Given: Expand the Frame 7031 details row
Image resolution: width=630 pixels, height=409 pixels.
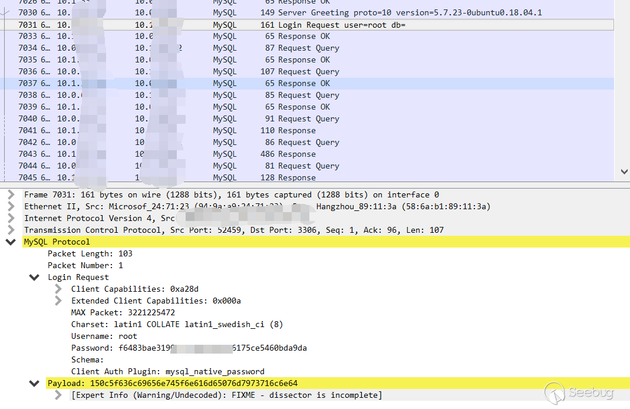Looking at the screenshot, I should (11, 194).
